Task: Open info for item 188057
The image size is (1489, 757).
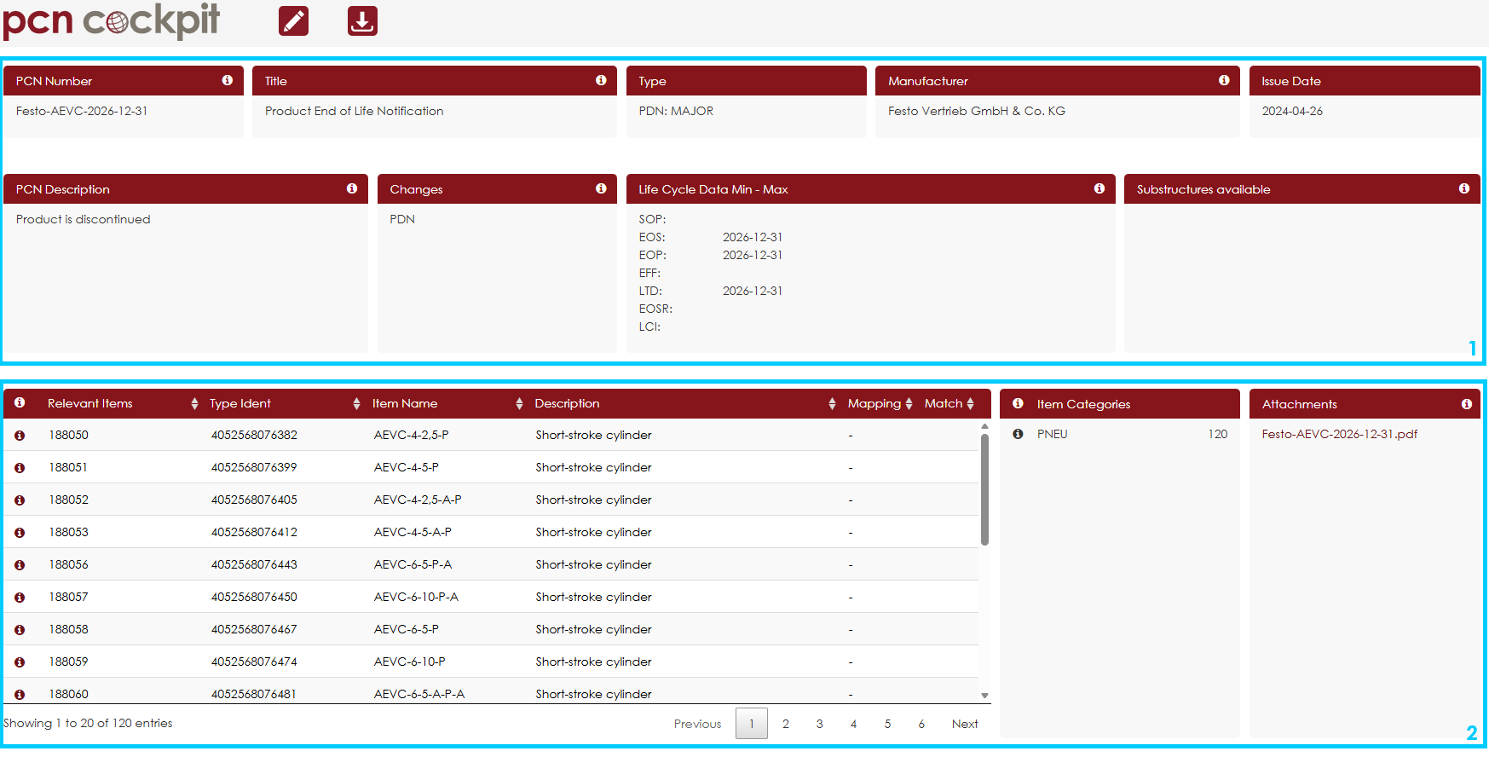Action: click(20, 598)
